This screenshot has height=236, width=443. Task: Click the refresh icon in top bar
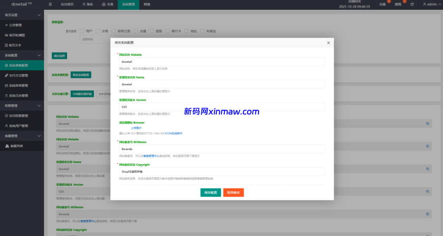[412, 4]
